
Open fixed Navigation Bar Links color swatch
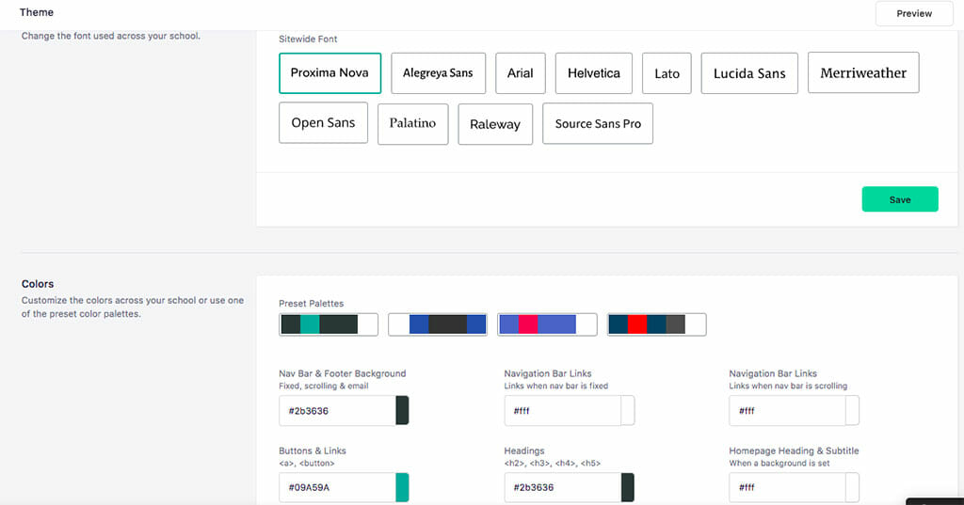(628, 410)
